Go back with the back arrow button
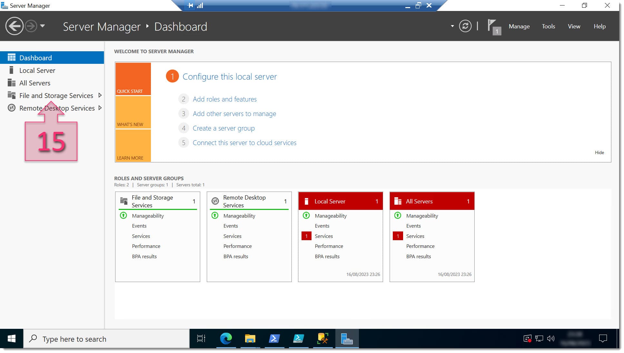This screenshot has height=353, width=624. 14,26
